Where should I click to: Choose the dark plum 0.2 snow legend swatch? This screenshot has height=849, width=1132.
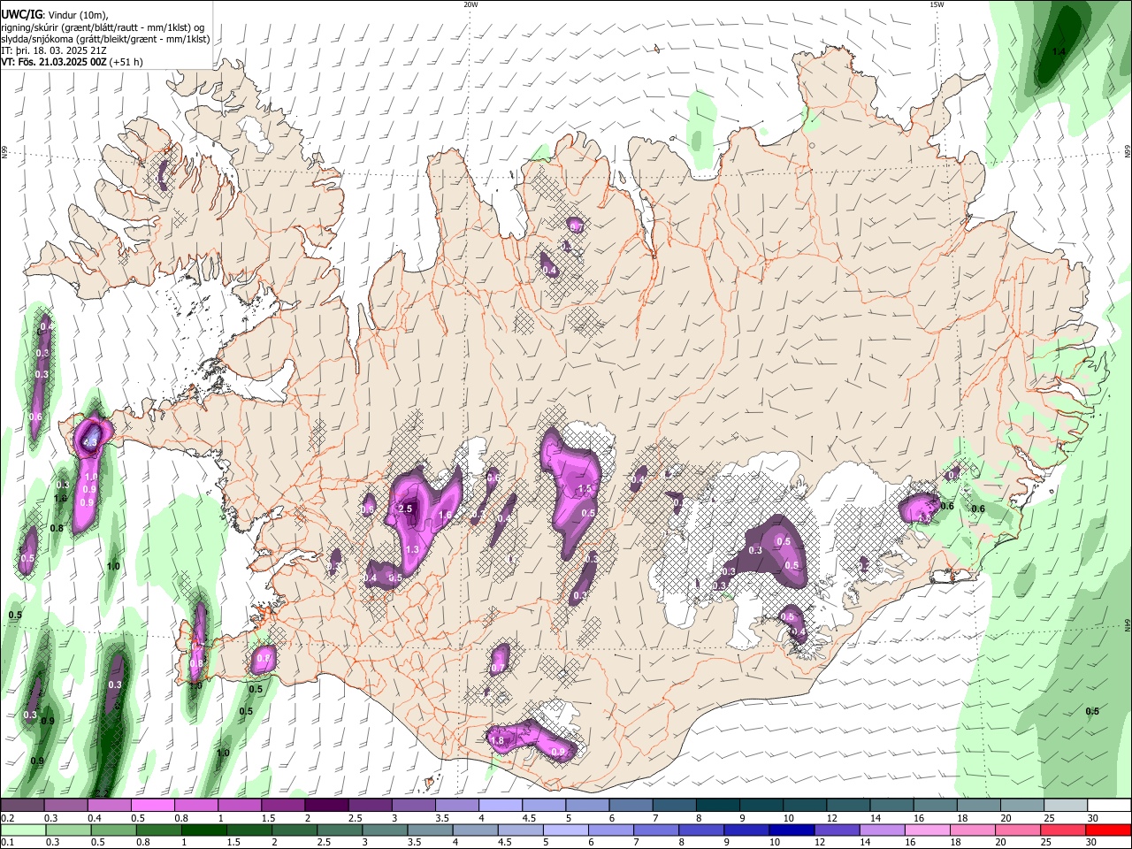(22, 805)
